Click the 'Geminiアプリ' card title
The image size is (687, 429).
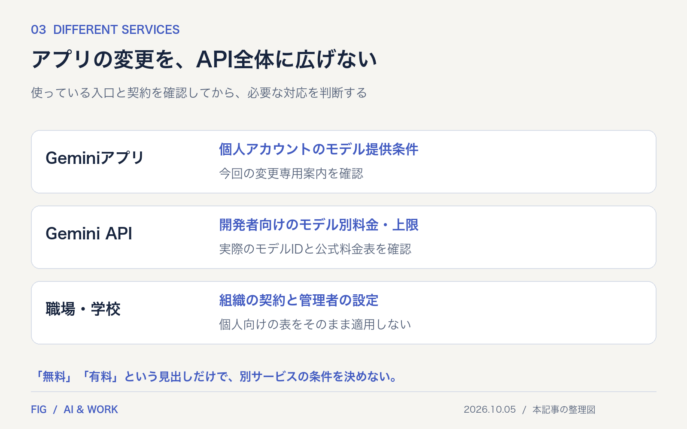95,158
